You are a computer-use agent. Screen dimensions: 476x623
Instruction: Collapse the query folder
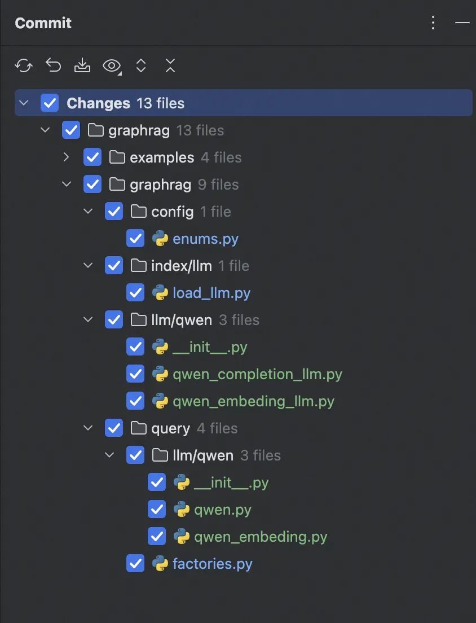[88, 428]
